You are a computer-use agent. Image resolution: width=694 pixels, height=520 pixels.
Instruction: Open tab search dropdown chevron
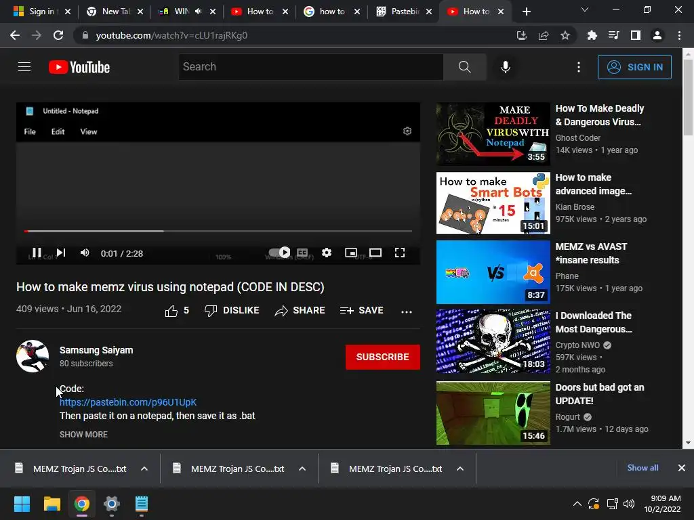[585, 9]
